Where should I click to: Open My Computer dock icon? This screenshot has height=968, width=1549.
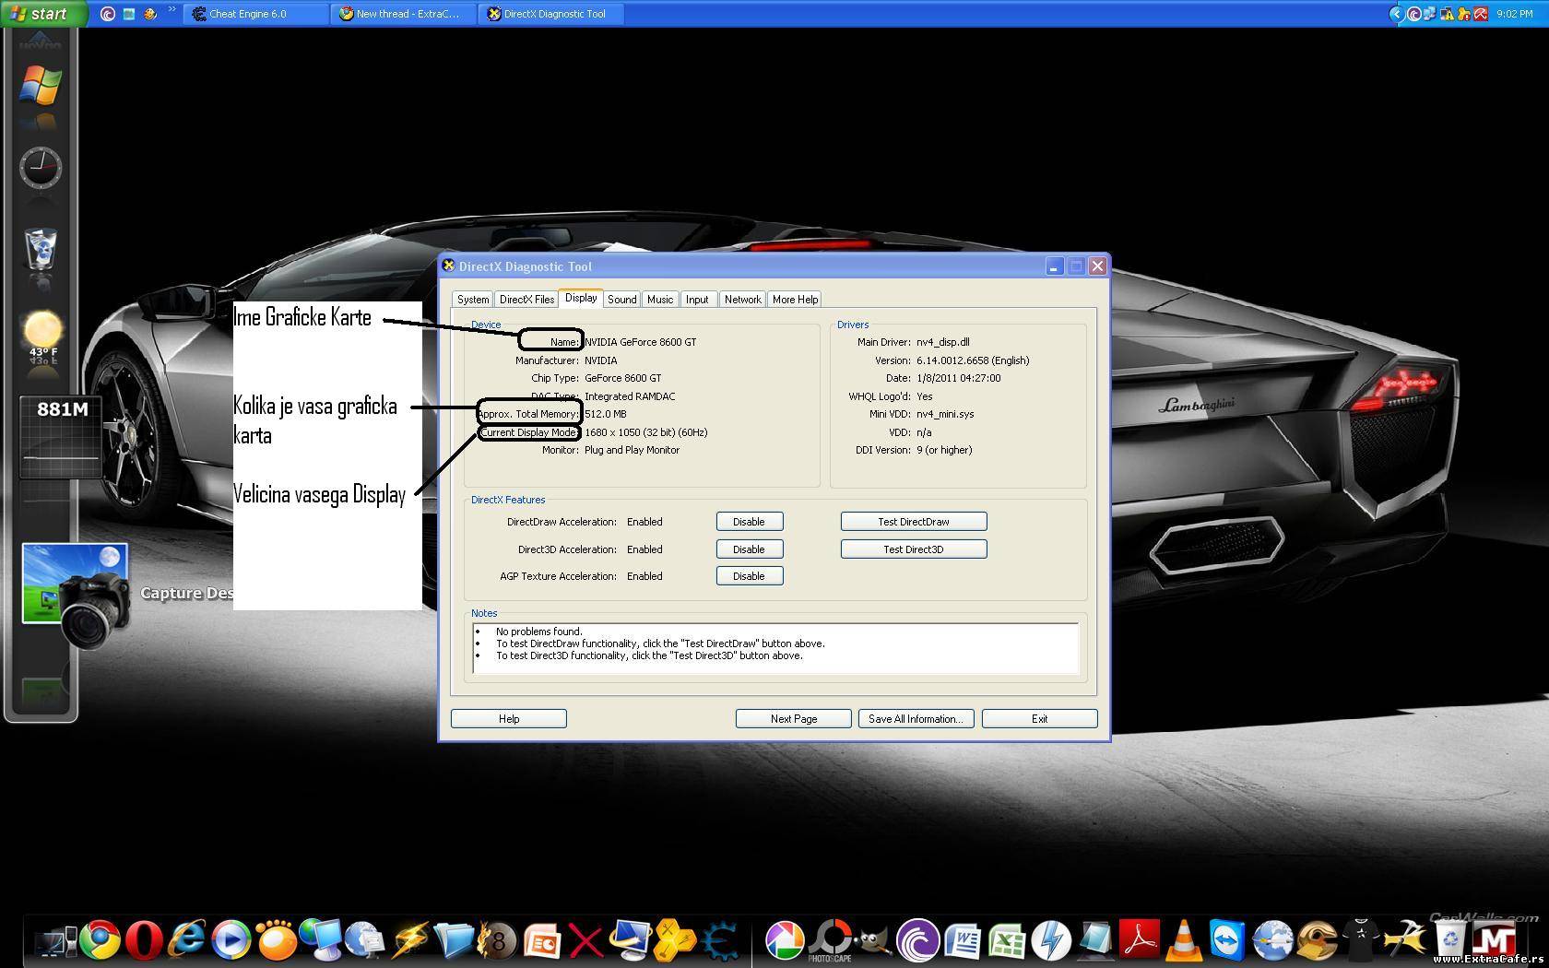(x=55, y=942)
